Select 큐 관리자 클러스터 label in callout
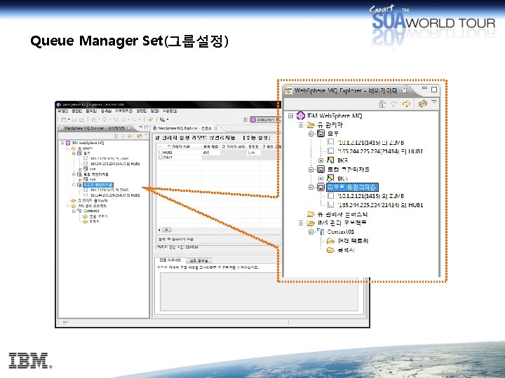Screen dimensions: 505x378 click(x=342, y=214)
